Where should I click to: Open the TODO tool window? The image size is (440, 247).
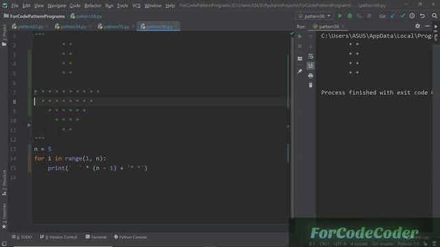tap(22, 237)
